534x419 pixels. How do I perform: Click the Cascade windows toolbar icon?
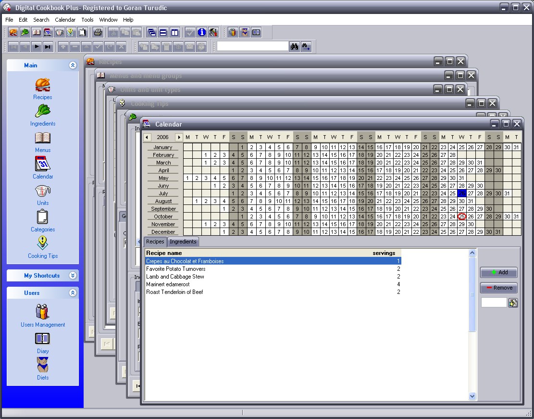152,32
